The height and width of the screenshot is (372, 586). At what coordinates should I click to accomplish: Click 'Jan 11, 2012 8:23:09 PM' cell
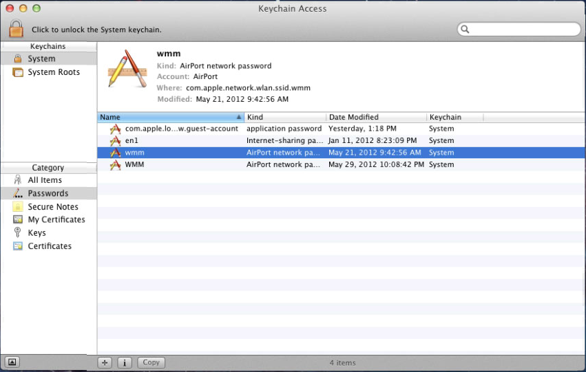pyautogui.click(x=373, y=141)
